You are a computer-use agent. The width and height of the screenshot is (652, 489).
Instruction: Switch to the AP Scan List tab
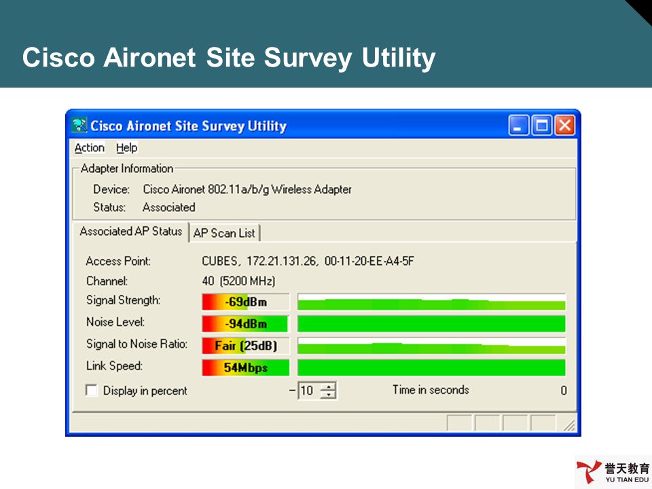click(224, 233)
